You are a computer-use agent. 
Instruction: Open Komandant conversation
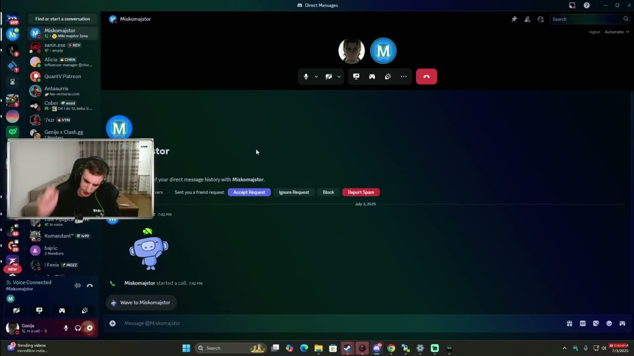click(x=62, y=236)
